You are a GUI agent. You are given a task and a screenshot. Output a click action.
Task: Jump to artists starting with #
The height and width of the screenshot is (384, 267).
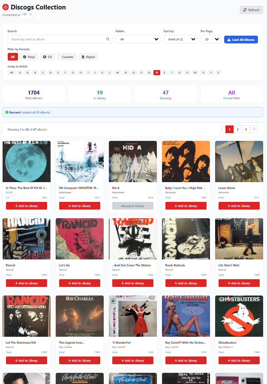20,73
